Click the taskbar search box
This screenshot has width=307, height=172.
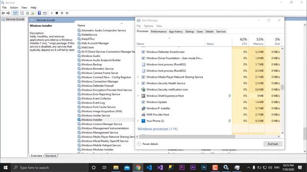pyautogui.click(x=50, y=168)
